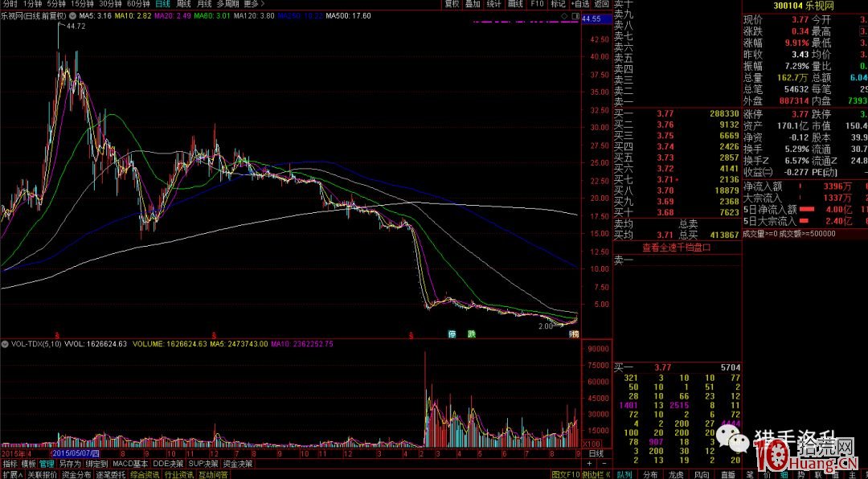
Task: Switch to the 队列 queue tab
Action: click(x=624, y=474)
